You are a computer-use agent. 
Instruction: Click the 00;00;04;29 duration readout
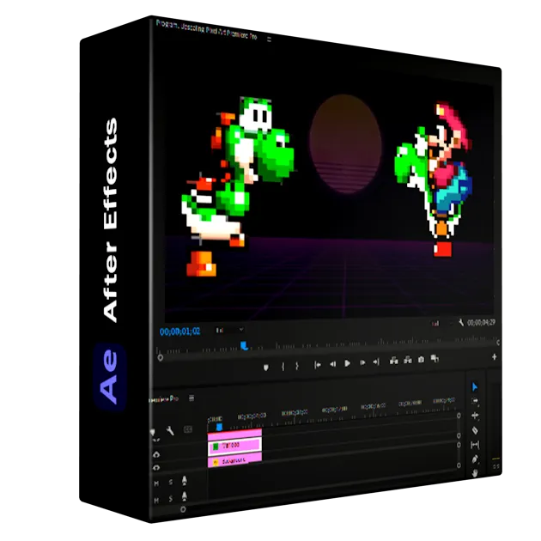pos(481,323)
